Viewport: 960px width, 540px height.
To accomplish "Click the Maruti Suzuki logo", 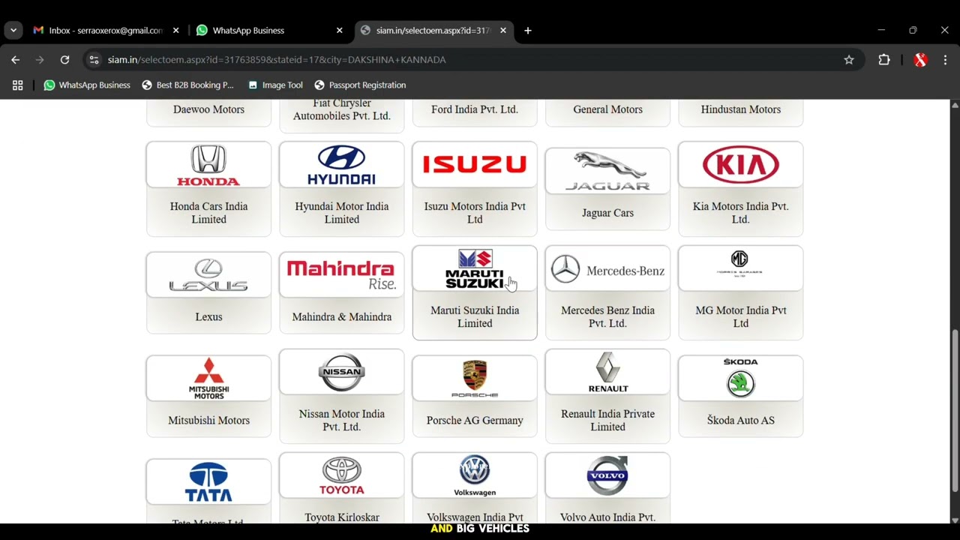I will 475,269.
